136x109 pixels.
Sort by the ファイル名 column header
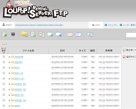tap(28, 51)
